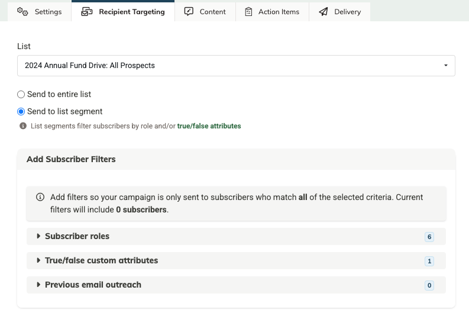Click the Delivery paper plane icon
This screenshot has width=469, height=316.
pyautogui.click(x=324, y=12)
